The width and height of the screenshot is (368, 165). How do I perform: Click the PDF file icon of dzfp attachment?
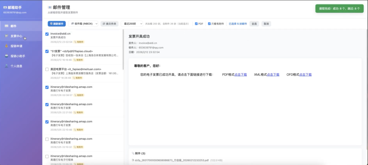pyautogui.click(x=133, y=160)
